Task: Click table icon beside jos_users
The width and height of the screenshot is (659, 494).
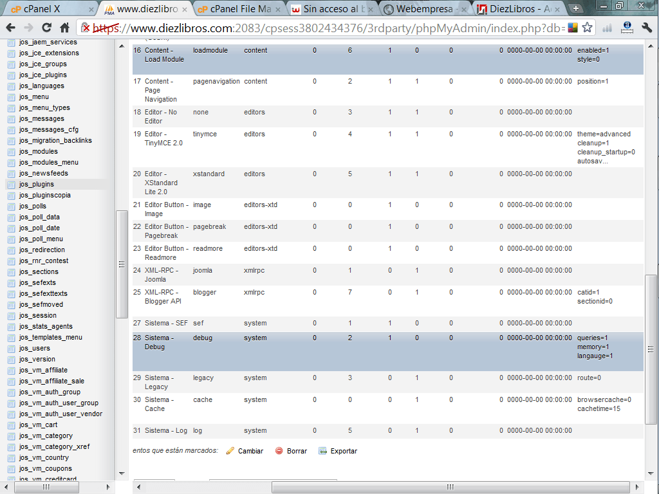Action: click(x=12, y=349)
